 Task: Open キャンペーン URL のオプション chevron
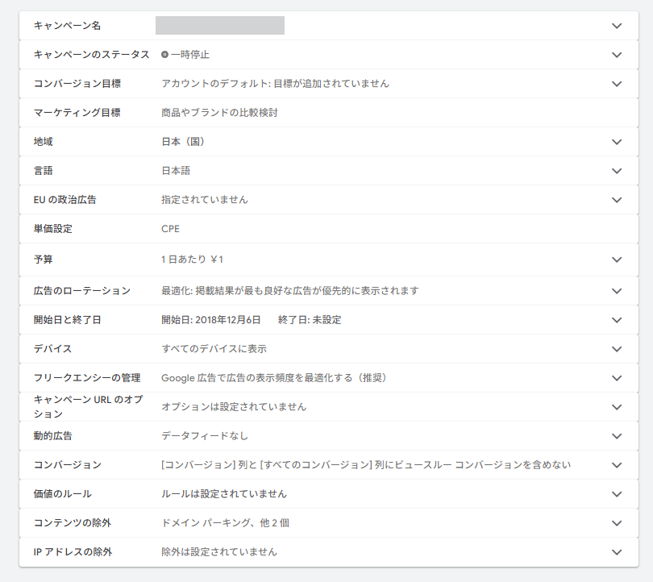pyautogui.click(x=617, y=407)
